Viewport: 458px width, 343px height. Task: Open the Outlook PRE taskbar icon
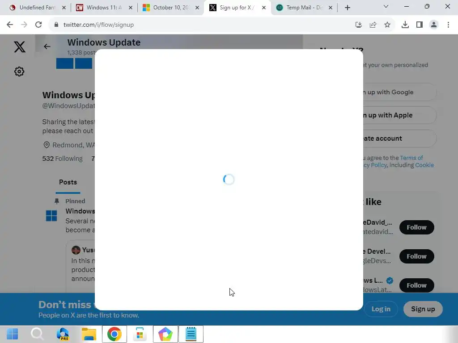pos(63,334)
